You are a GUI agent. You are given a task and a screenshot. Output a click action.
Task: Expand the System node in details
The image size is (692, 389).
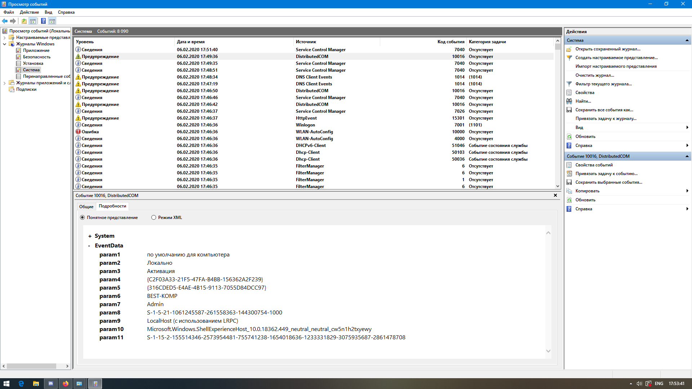coord(90,236)
